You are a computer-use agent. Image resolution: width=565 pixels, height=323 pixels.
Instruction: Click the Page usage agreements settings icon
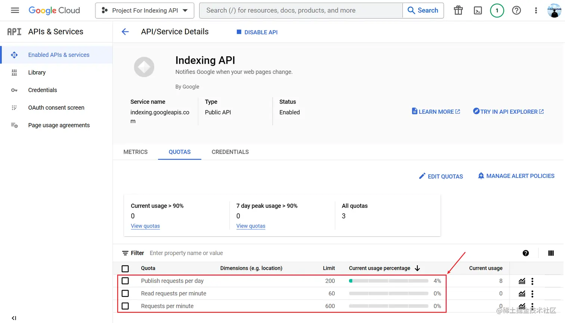click(14, 125)
